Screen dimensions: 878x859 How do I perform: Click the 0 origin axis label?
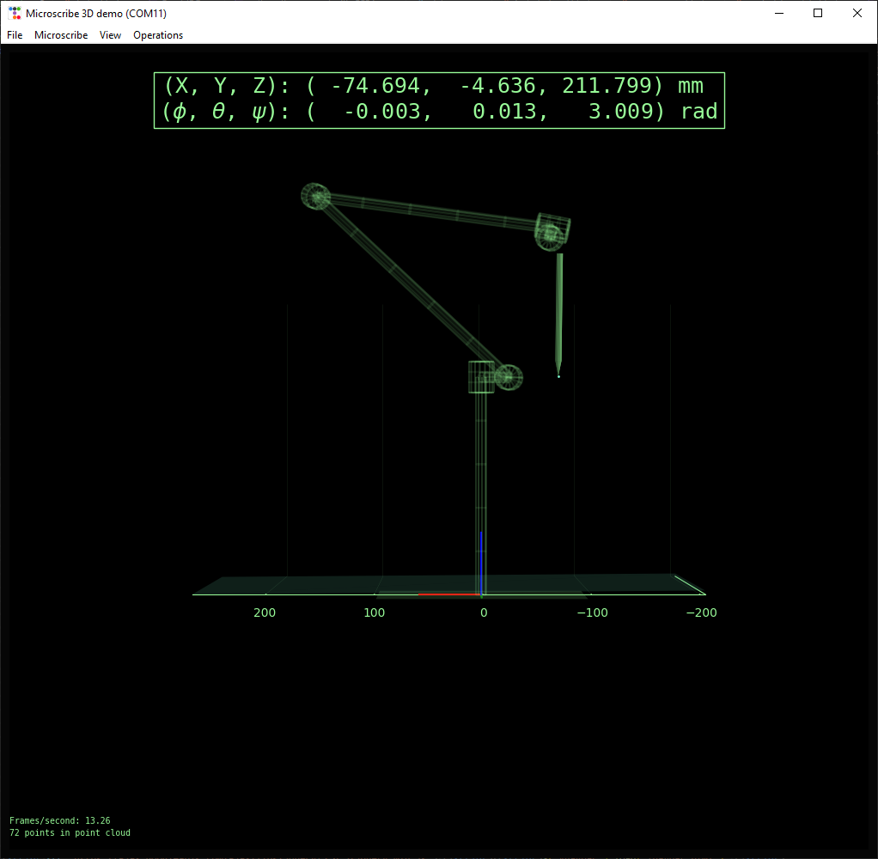click(x=484, y=612)
